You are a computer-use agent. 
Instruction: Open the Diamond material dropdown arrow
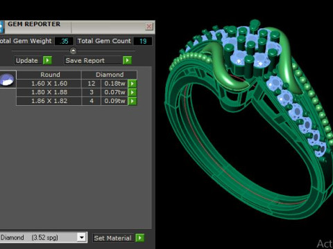(82, 237)
